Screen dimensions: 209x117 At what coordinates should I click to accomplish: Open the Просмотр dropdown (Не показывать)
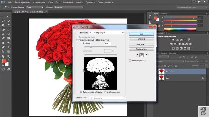tap(106, 98)
